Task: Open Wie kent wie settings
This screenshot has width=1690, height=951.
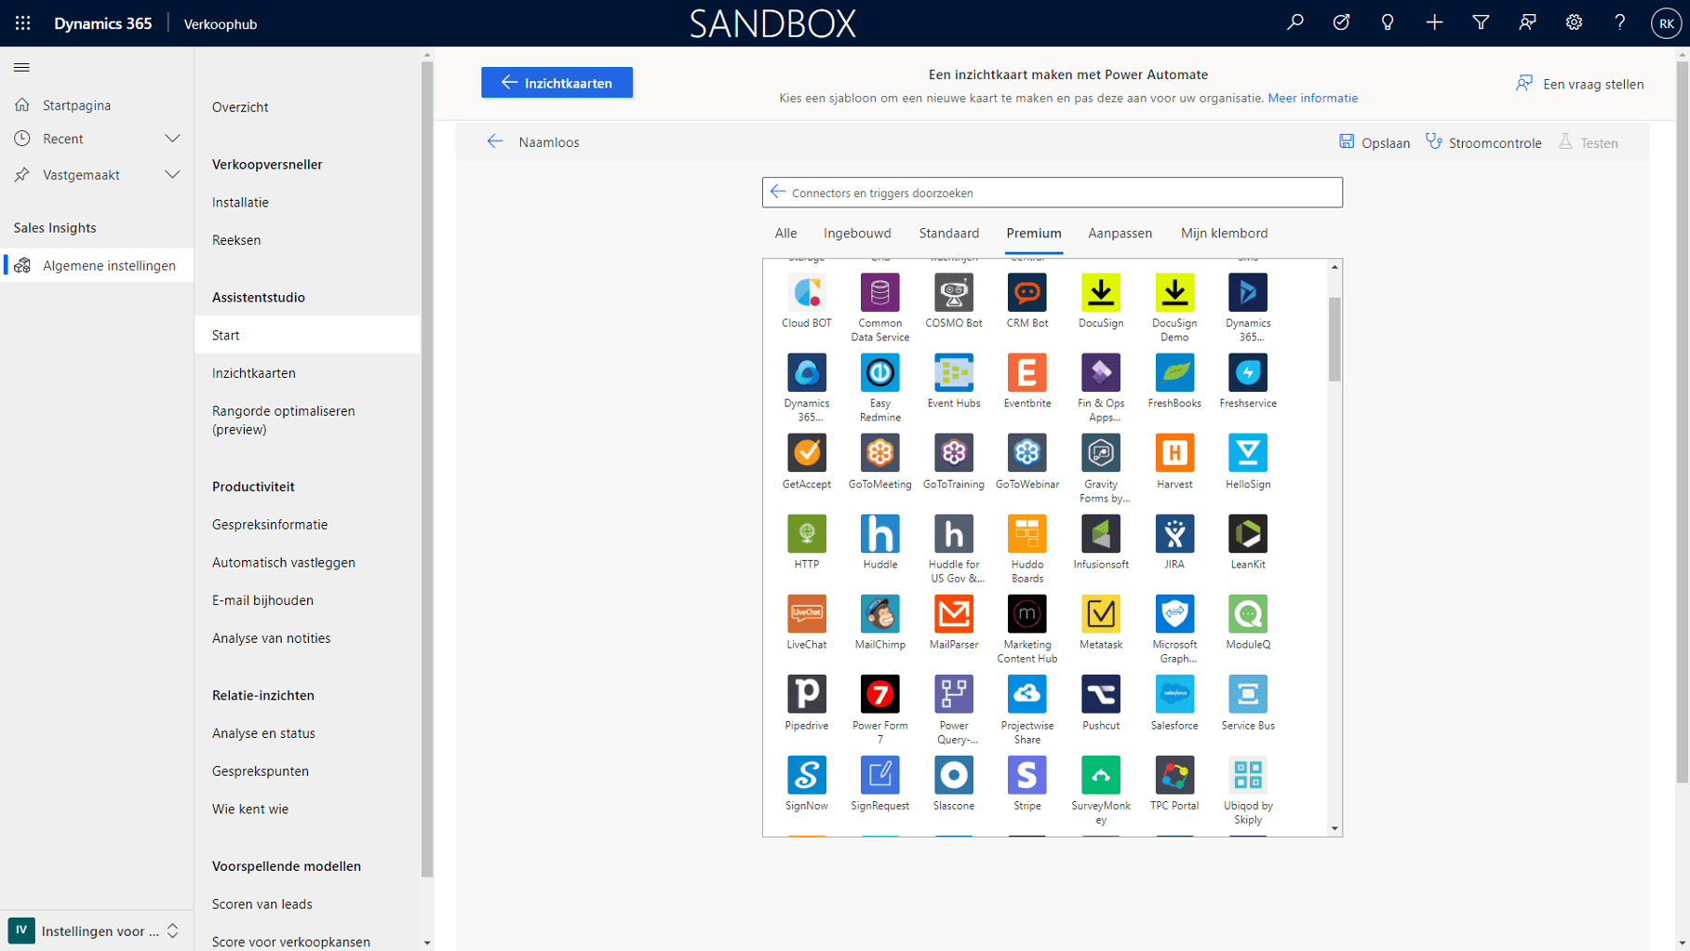Action: 250,810
